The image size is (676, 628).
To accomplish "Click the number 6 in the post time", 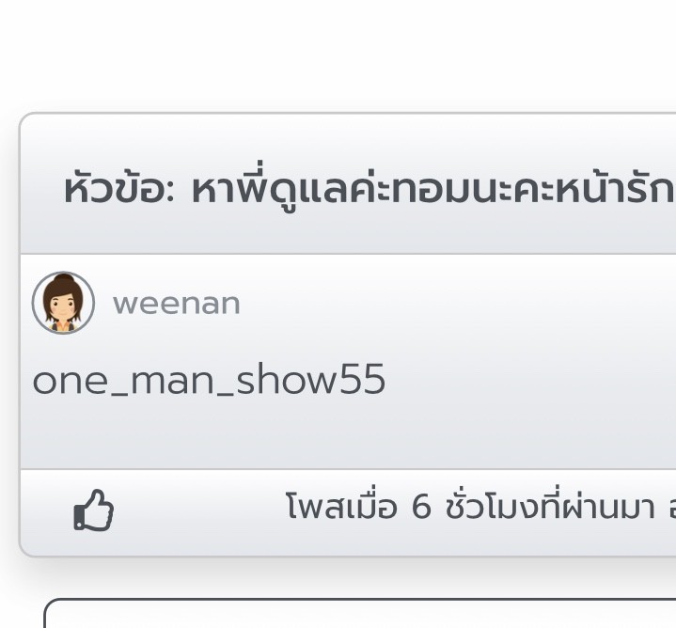I will point(421,507).
